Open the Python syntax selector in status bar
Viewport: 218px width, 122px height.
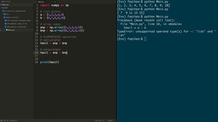(110, 121)
